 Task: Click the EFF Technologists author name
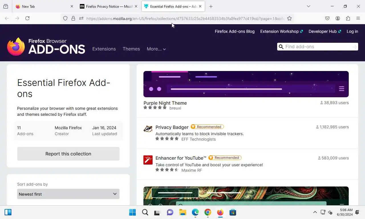(198, 139)
